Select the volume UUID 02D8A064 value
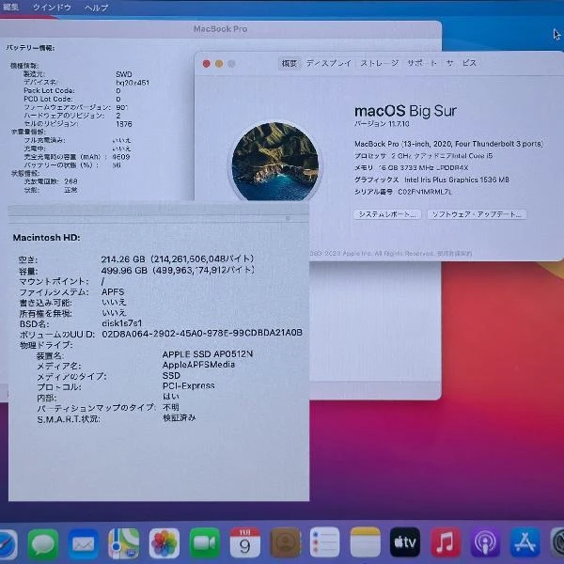 point(202,334)
